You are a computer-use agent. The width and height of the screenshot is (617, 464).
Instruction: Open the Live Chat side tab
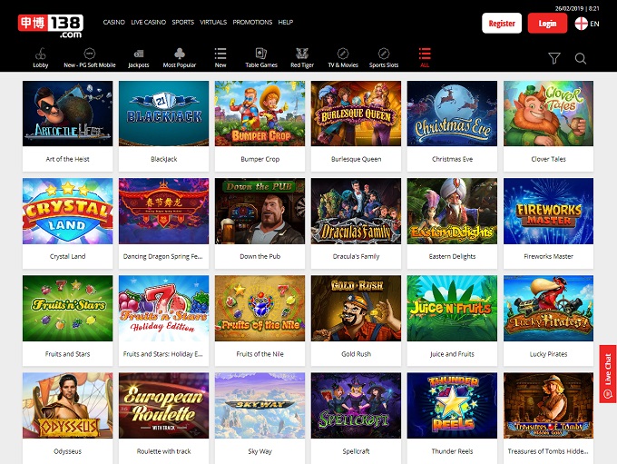pos(607,374)
